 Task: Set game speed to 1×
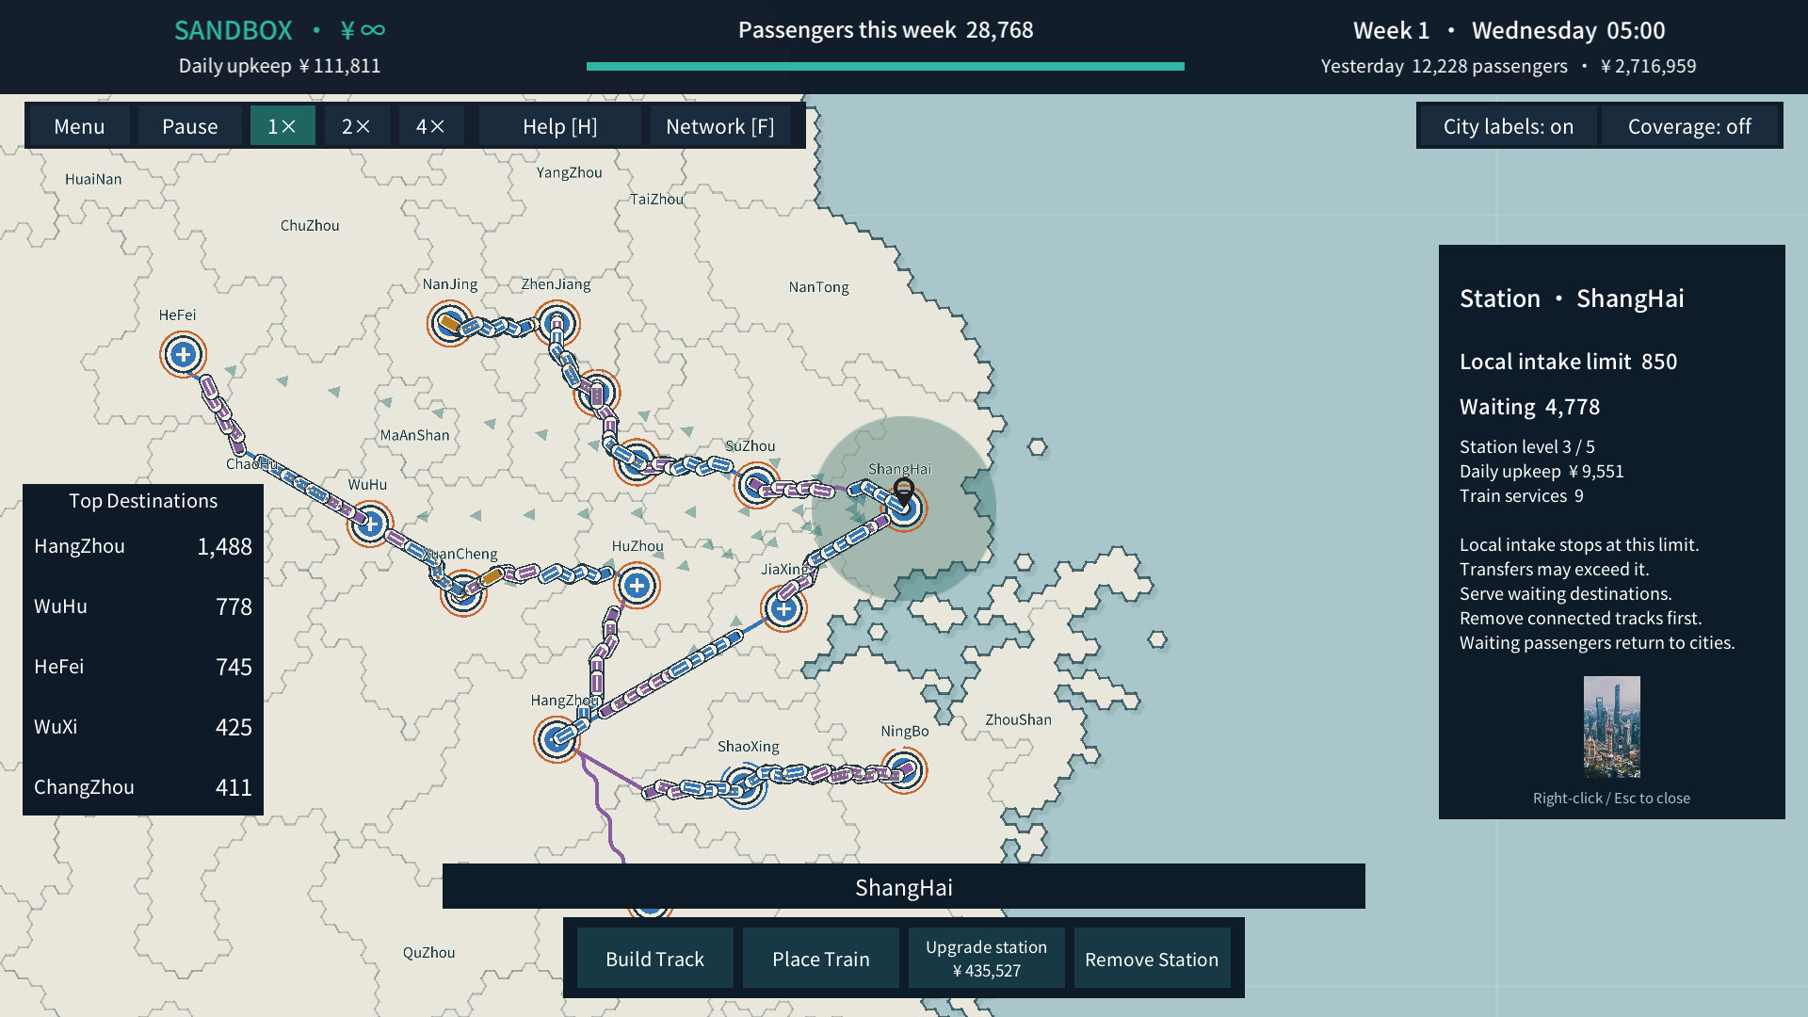click(282, 126)
